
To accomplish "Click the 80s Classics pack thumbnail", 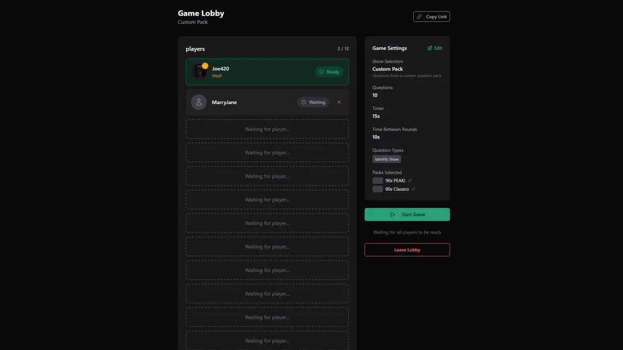I will pyautogui.click(x=377, y=189).
